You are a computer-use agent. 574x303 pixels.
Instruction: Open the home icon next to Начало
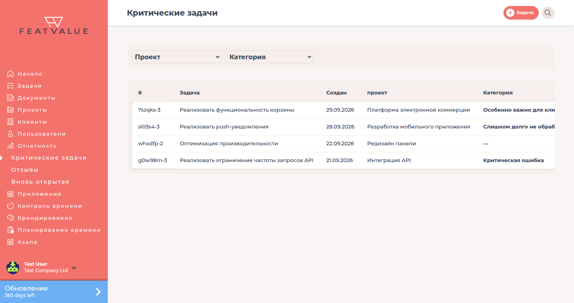[10, 74]
